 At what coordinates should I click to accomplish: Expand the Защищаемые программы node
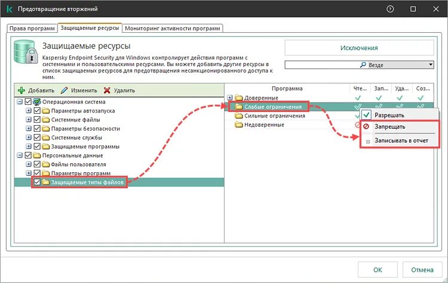[28, 147]
